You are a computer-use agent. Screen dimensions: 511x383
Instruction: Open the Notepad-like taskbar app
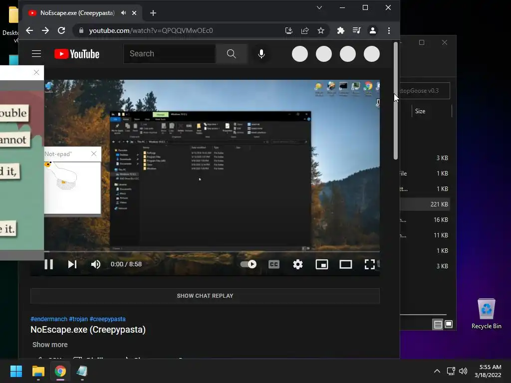(x=82, y=371)
